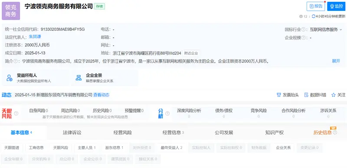Click the 存续 status tag
The height and width of the screenshot is (168, 347).
(x=99, y=7)
